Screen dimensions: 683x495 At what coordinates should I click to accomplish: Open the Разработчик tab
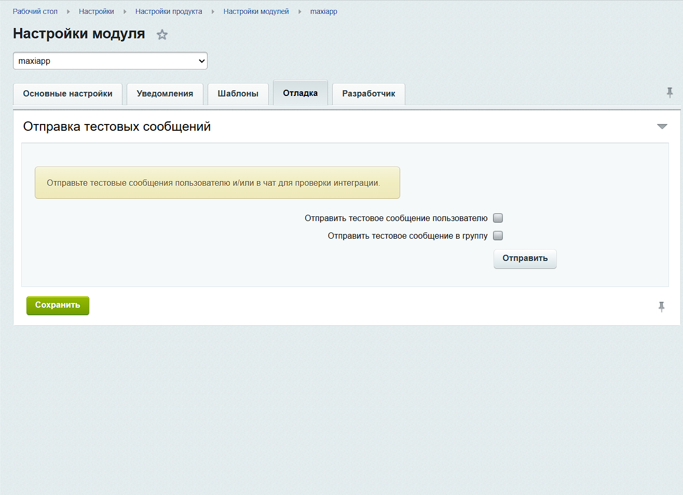pyautogui.click(x=368, y=94)
